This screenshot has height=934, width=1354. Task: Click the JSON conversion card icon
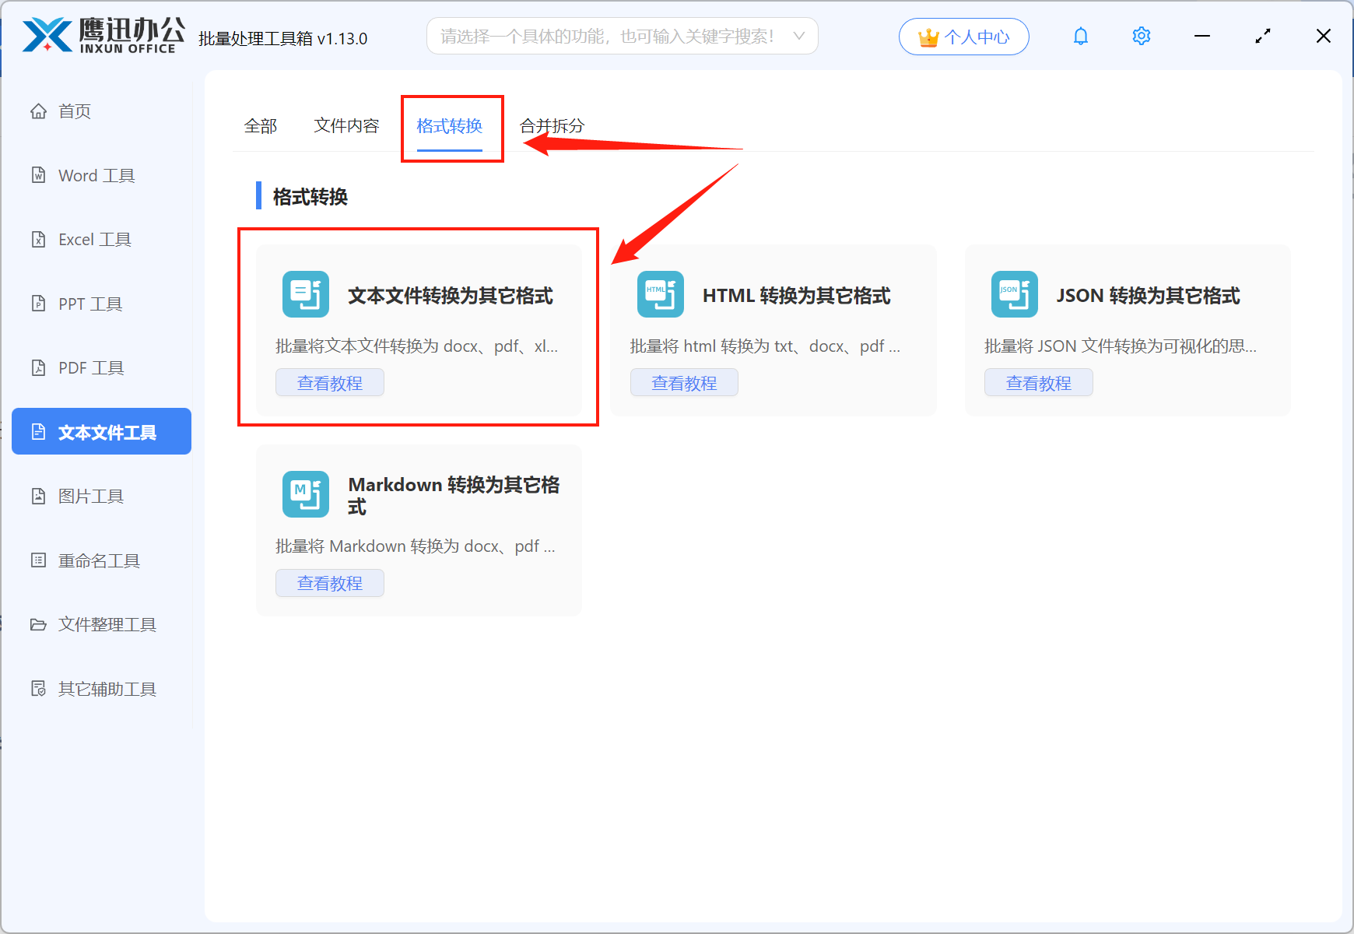tap(1014, 294)
